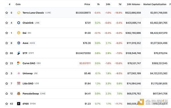
Task: Click the Lido DAO logo icon
Action: point(19,84)
